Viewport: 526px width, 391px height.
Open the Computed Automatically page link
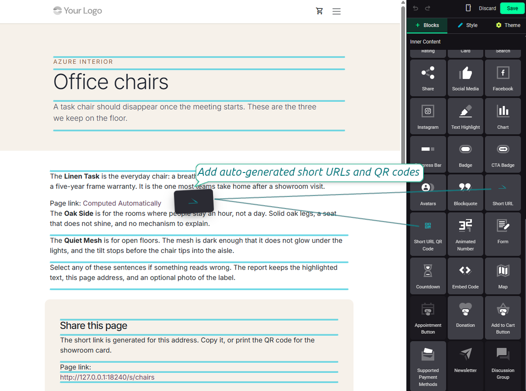pos(122,203)
